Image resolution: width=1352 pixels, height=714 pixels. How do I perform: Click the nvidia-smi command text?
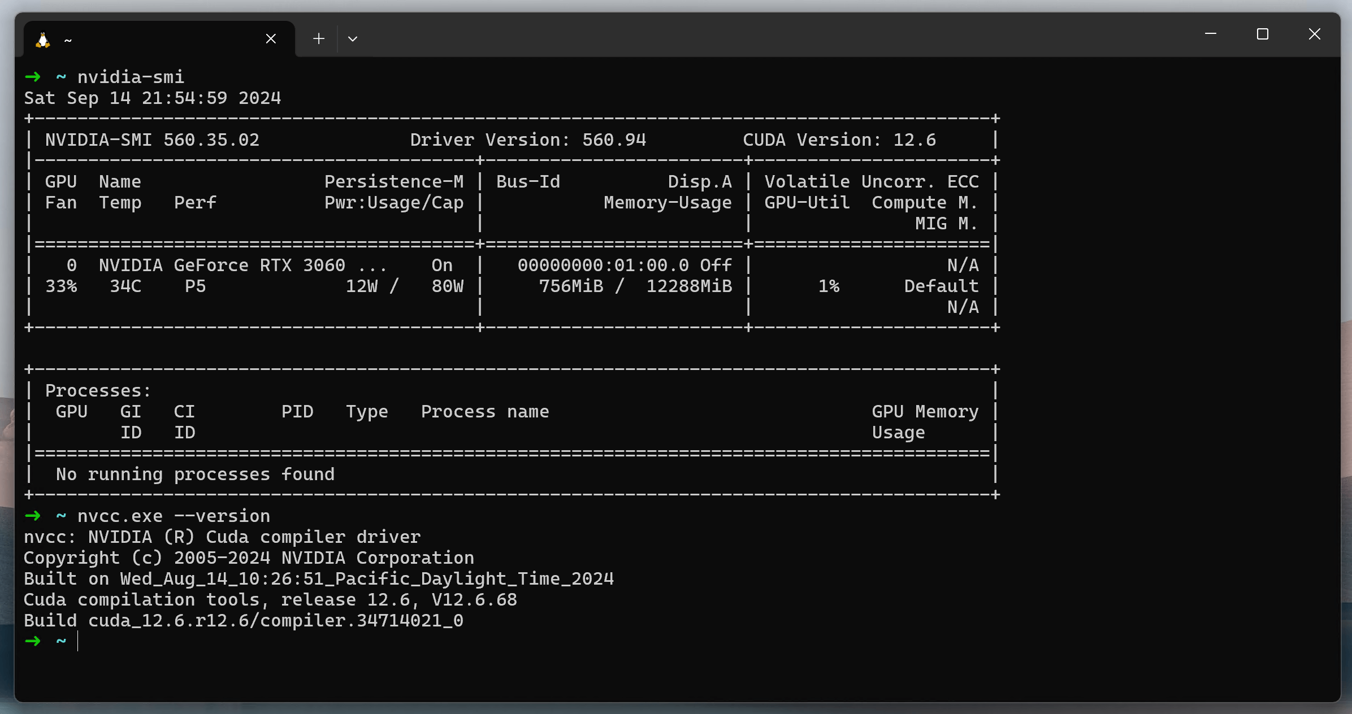click(131, 77)
